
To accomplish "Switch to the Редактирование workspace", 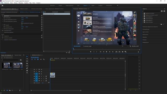I will coord(69,5).
